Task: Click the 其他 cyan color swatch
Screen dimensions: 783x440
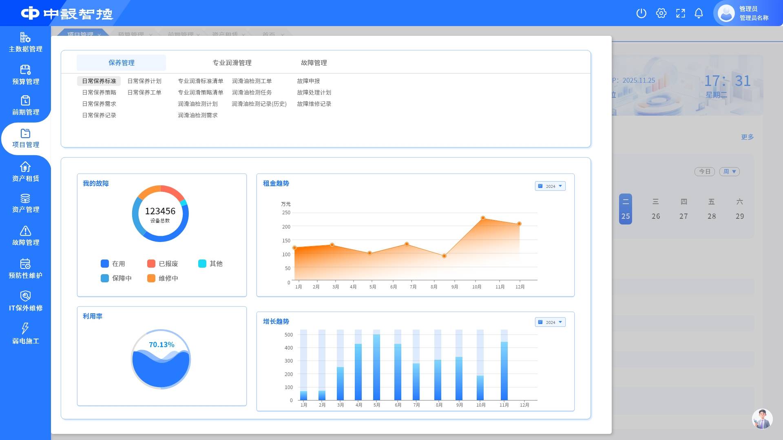Action: (202, 264)
